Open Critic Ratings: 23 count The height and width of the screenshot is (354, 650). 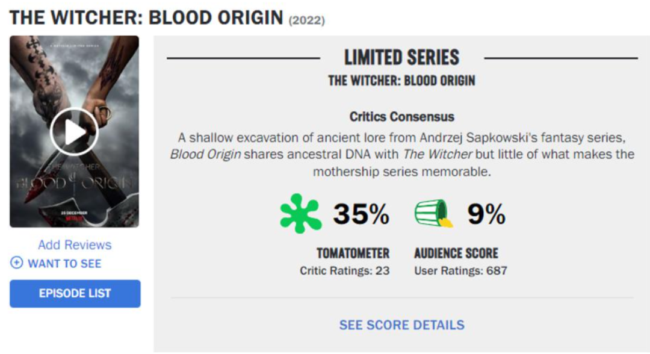(x=344, y=271)
